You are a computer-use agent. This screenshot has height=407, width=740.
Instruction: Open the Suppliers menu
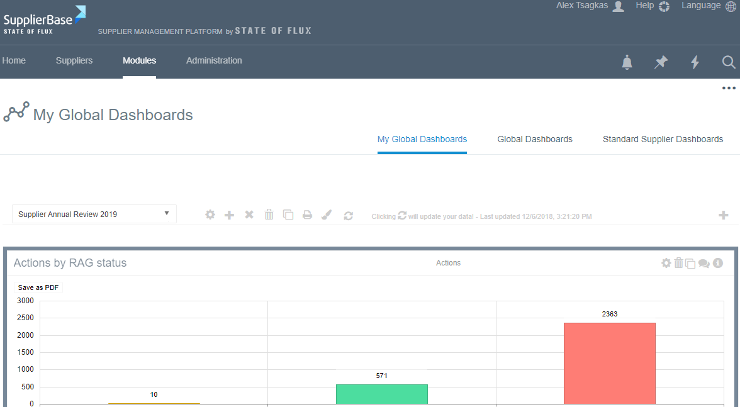[x=74, y=60]
